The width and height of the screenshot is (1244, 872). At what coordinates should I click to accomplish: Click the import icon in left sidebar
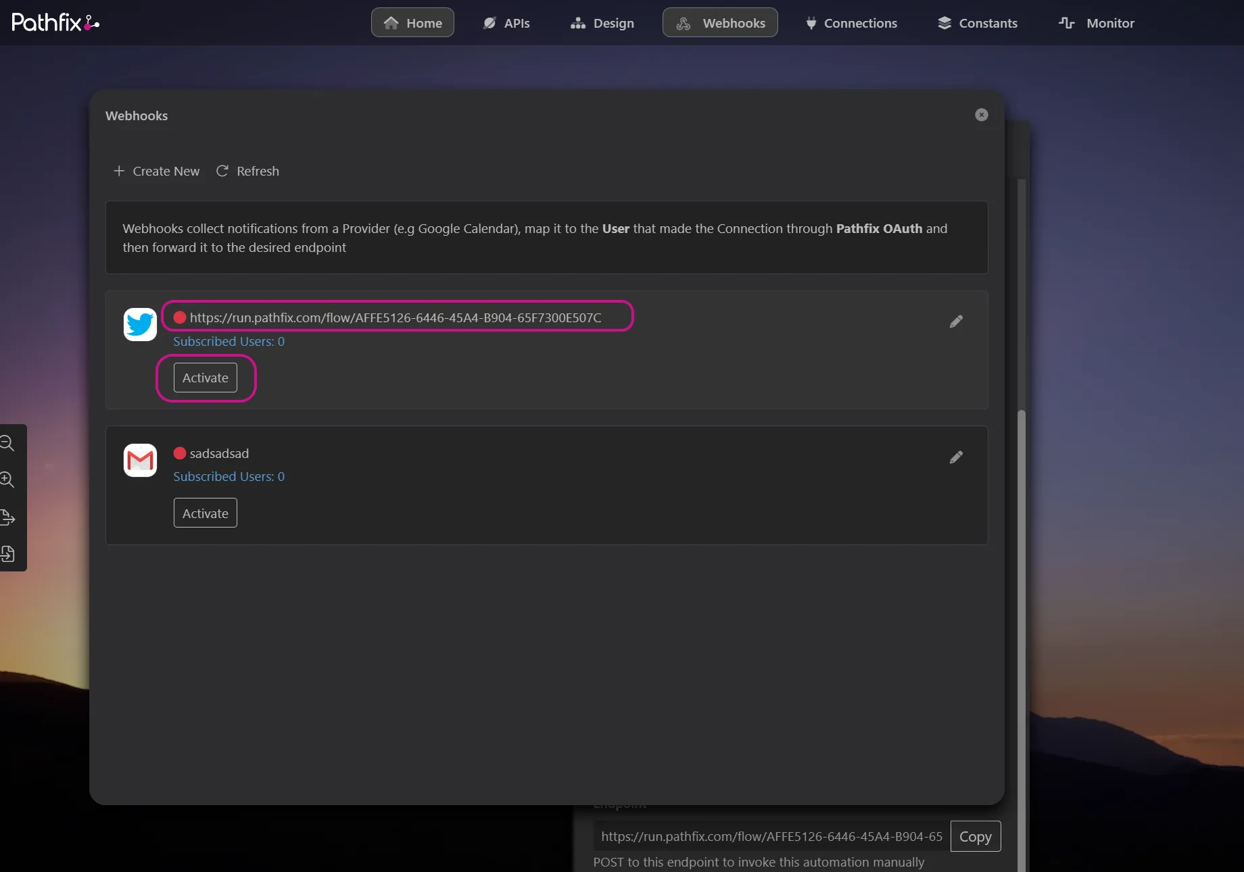coord(7,554)
